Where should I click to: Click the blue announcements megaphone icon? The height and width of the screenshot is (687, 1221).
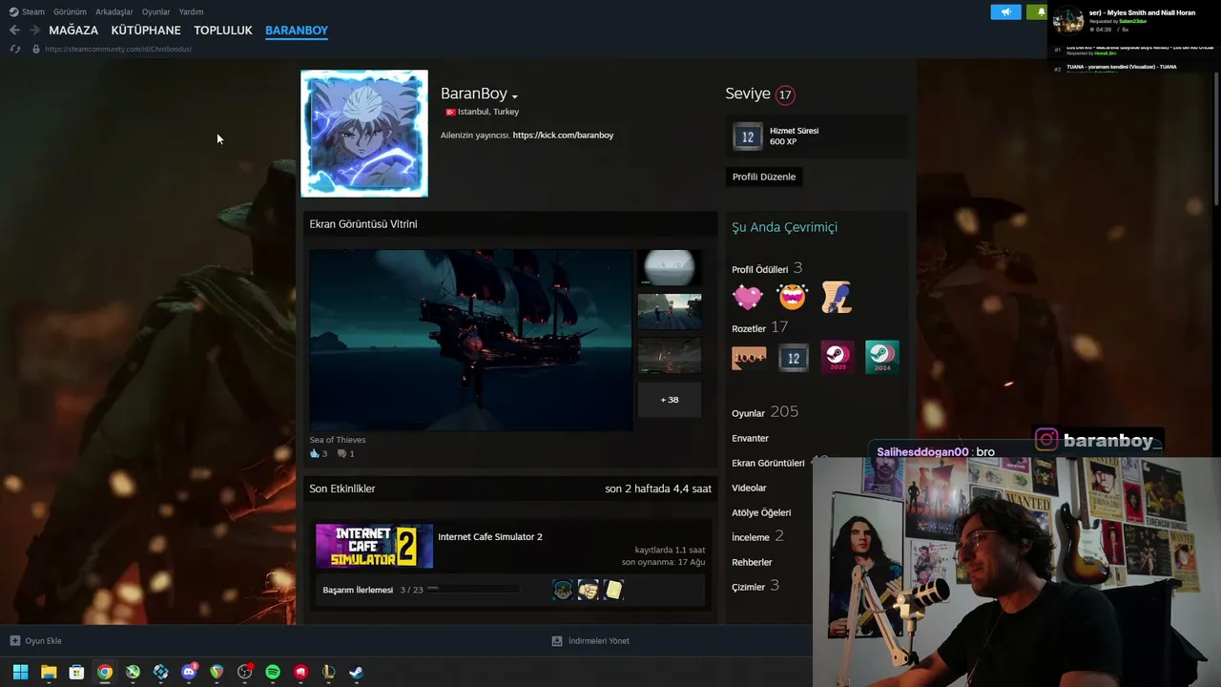click(1005, 11)
